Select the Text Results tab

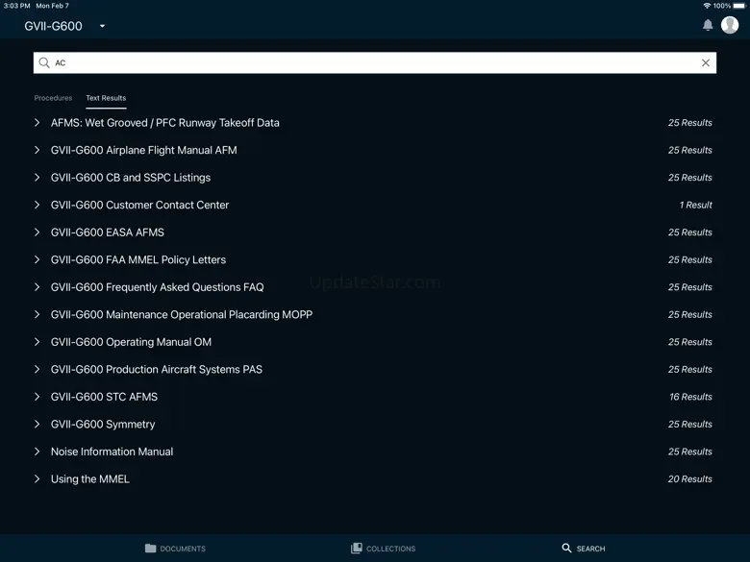click(x=106, y=98)
